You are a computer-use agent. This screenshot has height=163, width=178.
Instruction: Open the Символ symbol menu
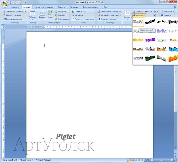click(x=166, y=15)
